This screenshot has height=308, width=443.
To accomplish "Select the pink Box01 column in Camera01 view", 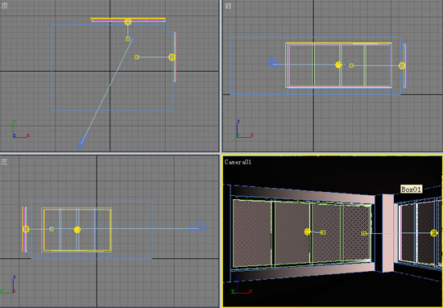I will pyautogui.click(x=388, y=233).
